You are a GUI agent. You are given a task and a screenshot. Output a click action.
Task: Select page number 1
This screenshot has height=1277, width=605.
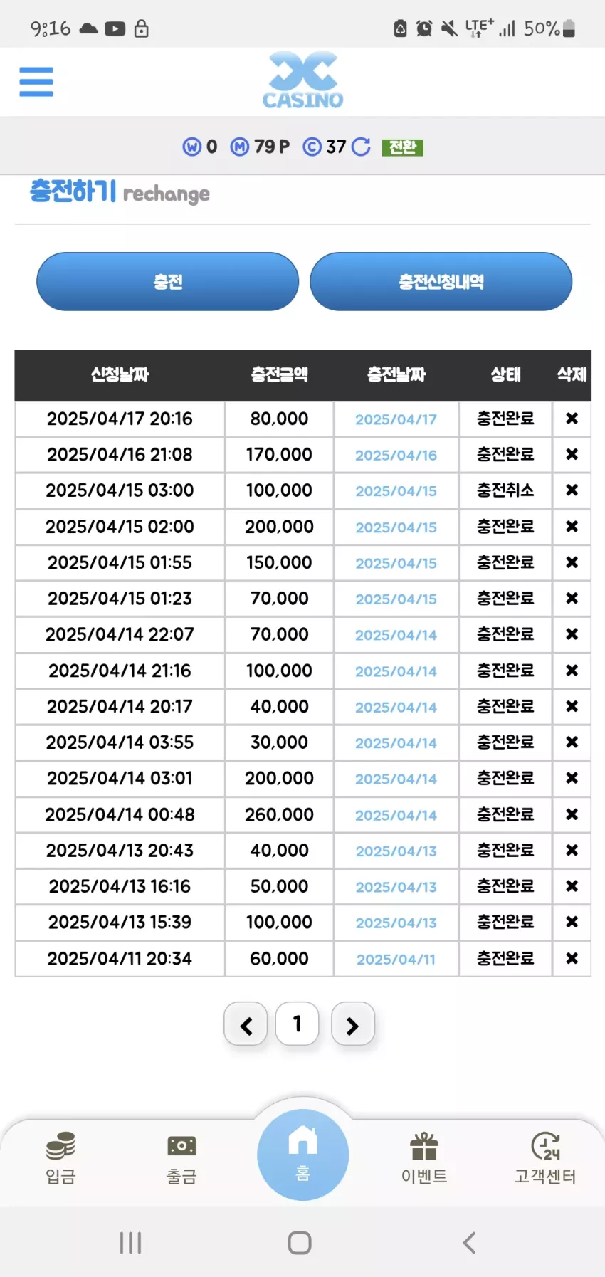click(x=297, y=1024)
